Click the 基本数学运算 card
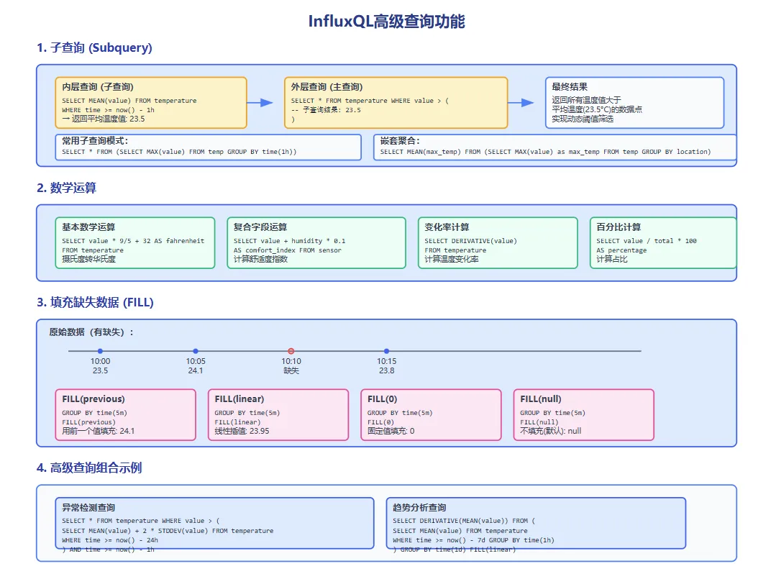The width and height of the screenshot is (771, 574). click(x=135, y=243)
